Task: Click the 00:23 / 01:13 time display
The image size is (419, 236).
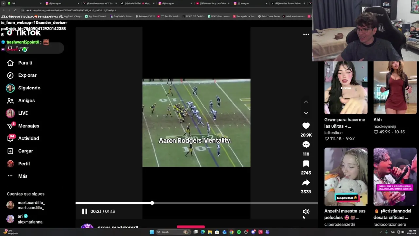Action: pyautogui.click(x=102, y=211)
